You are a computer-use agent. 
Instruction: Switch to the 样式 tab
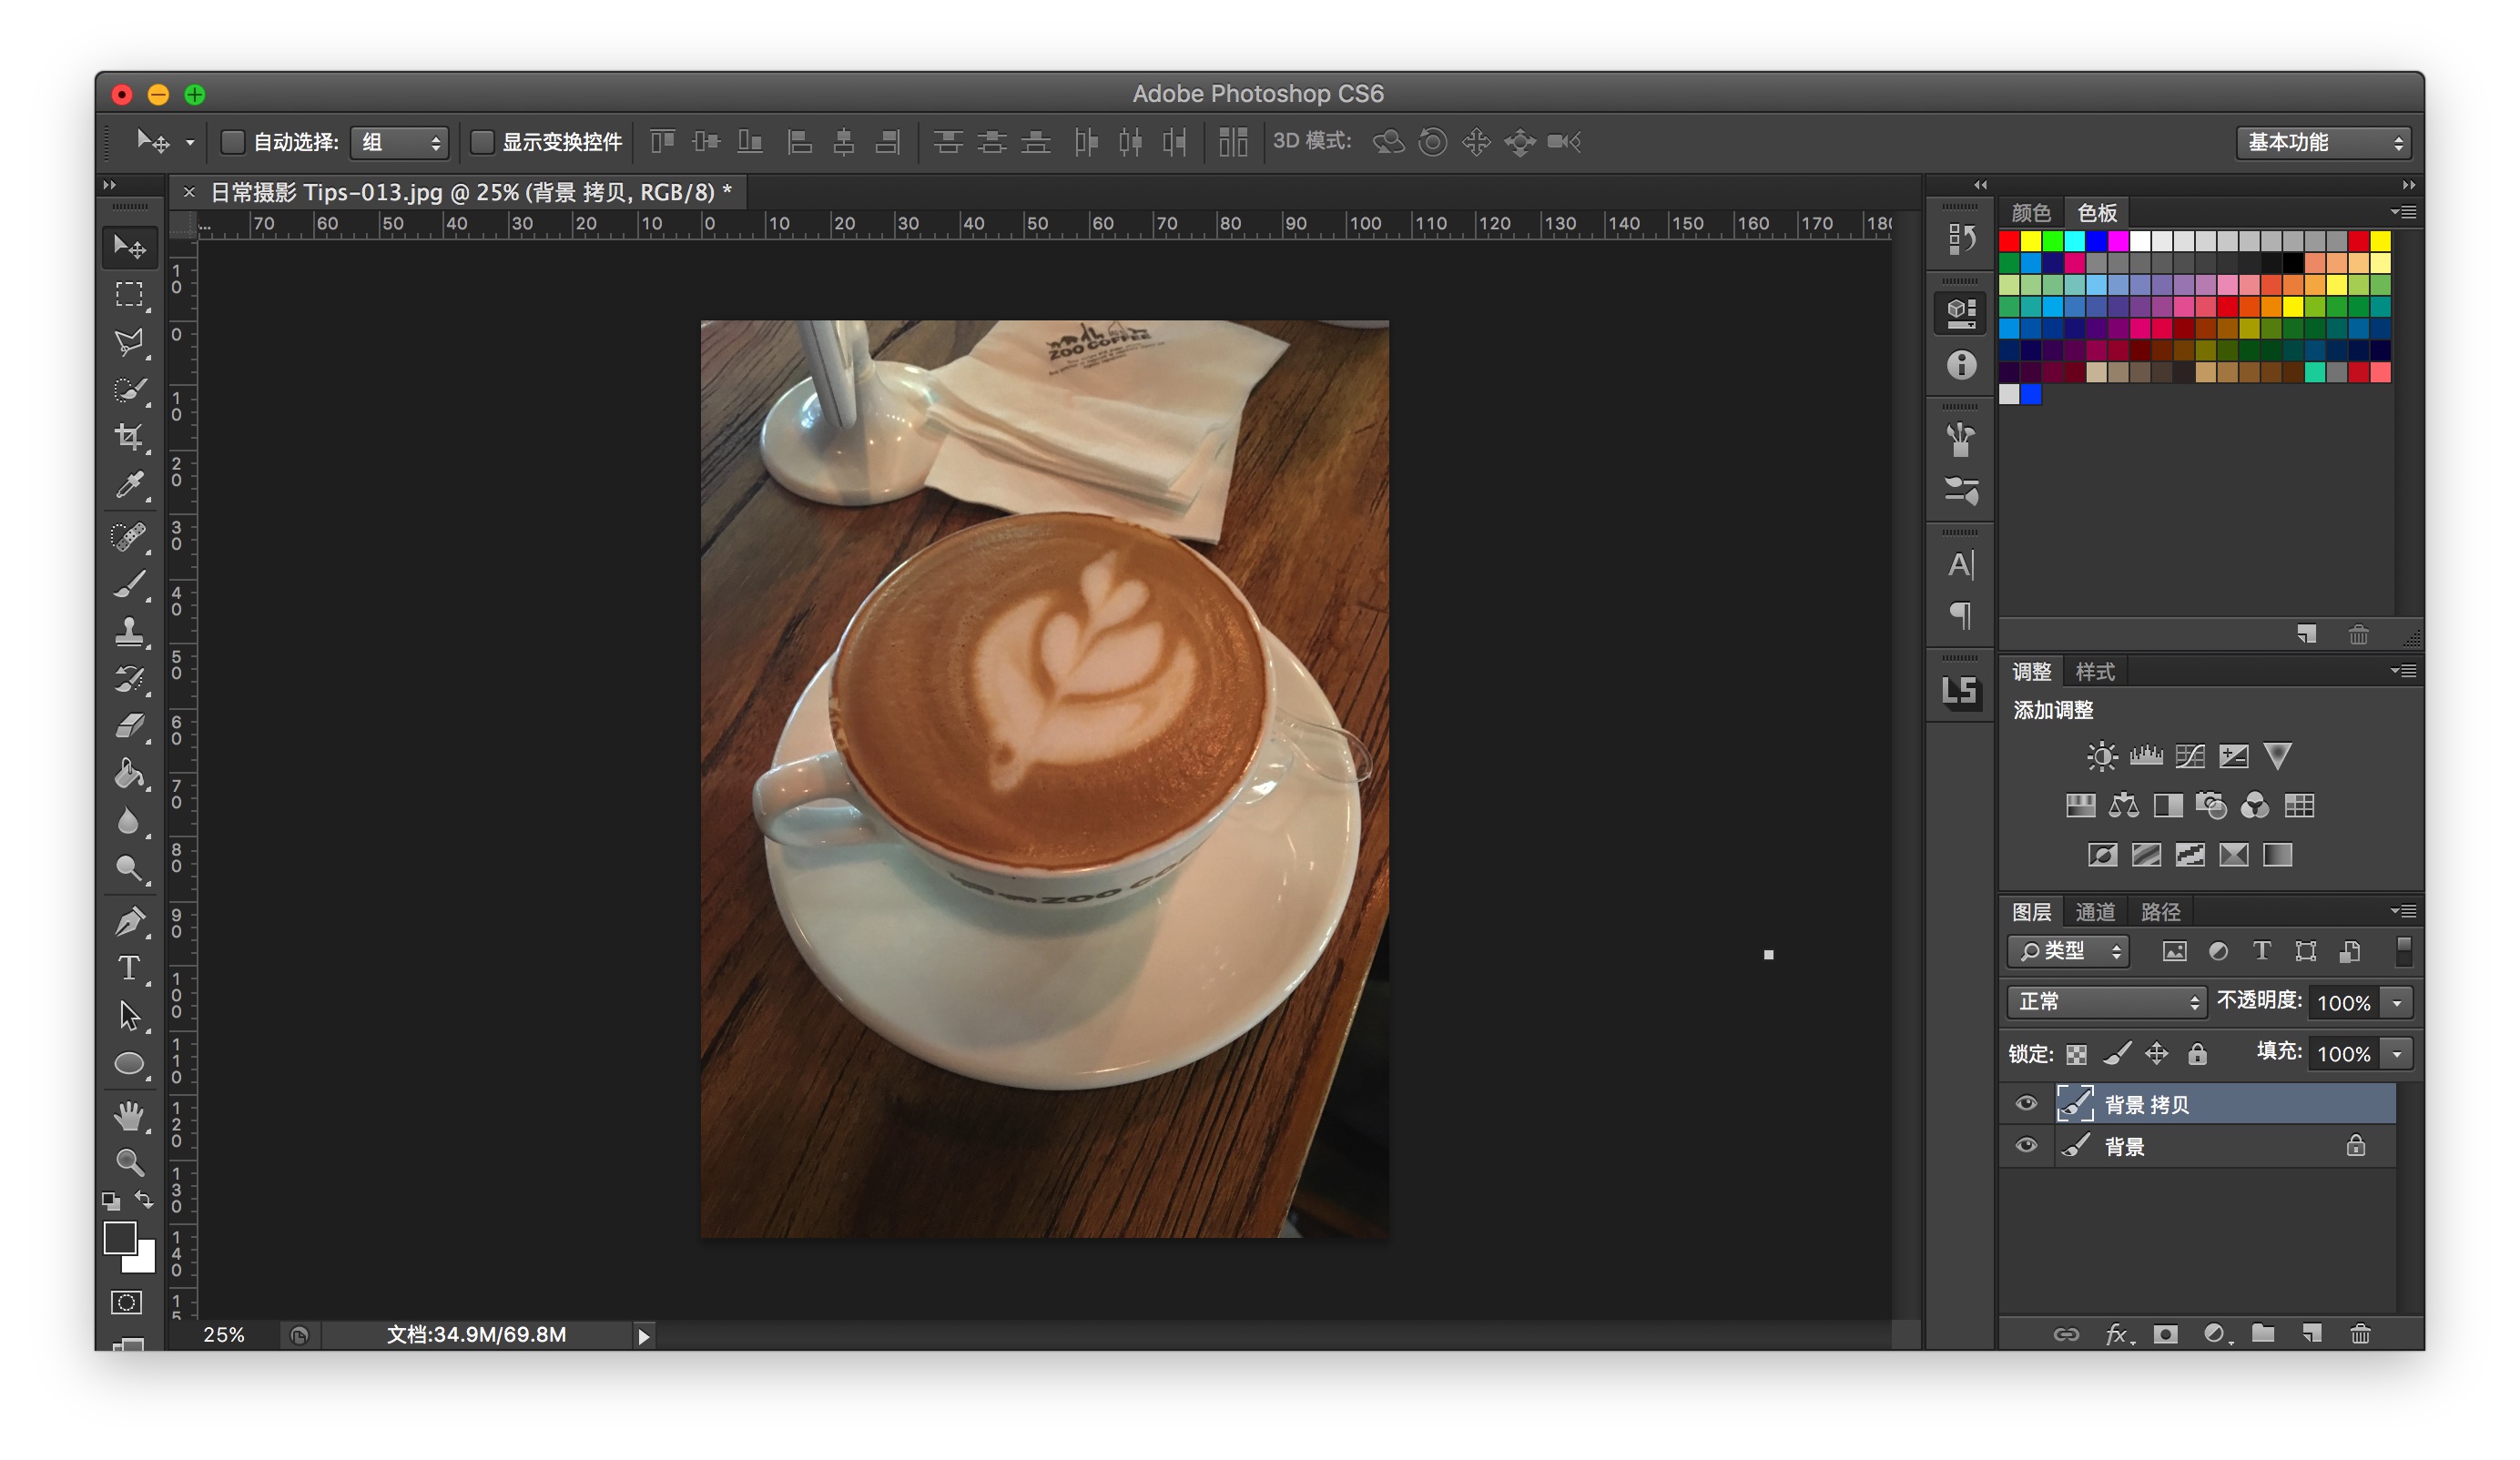coord(2095,672)
